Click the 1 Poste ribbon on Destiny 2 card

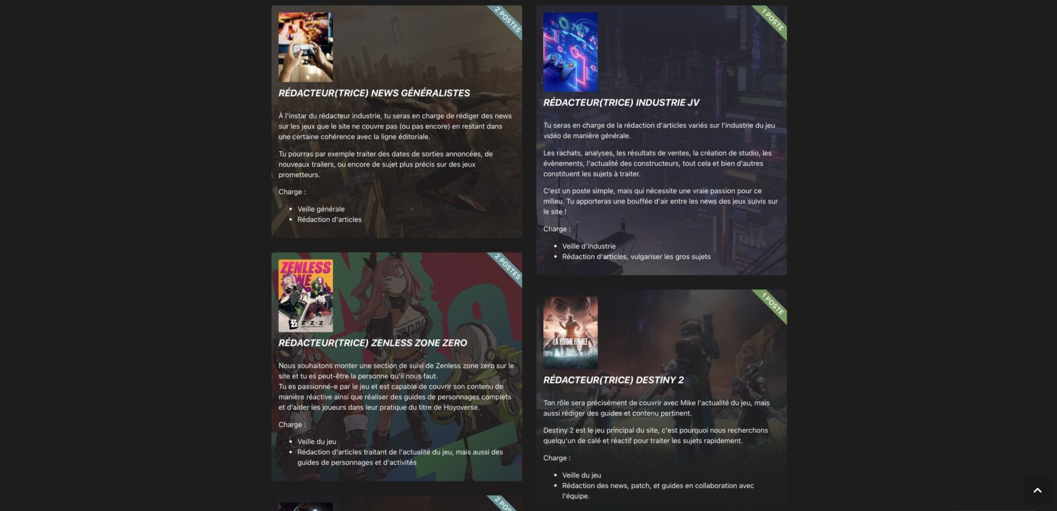pos(773,304)
